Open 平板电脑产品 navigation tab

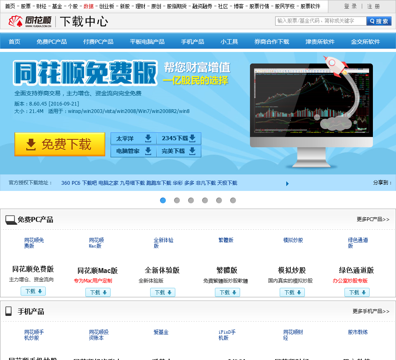[x=147, y=42]
